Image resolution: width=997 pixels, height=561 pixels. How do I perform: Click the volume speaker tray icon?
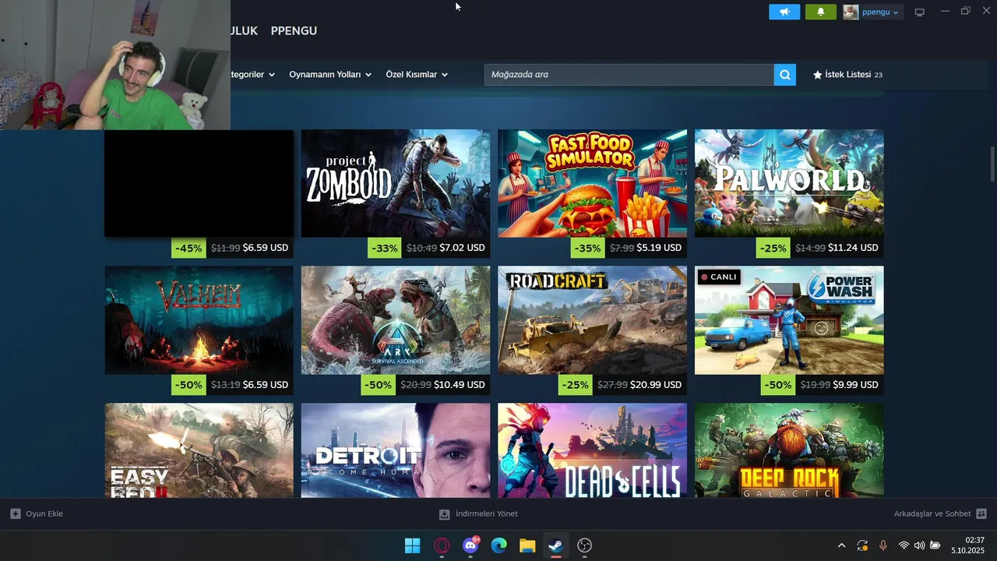(919, 545)
